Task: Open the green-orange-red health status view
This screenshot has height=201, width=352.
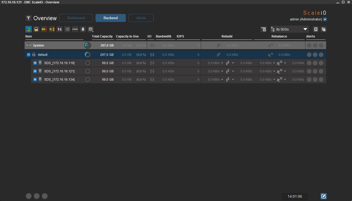Action: coord(44,29)
